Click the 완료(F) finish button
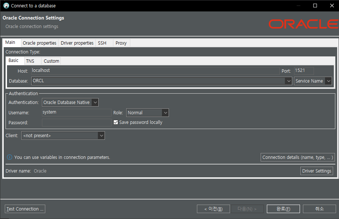339x219 pixels. tap(283, 209)
